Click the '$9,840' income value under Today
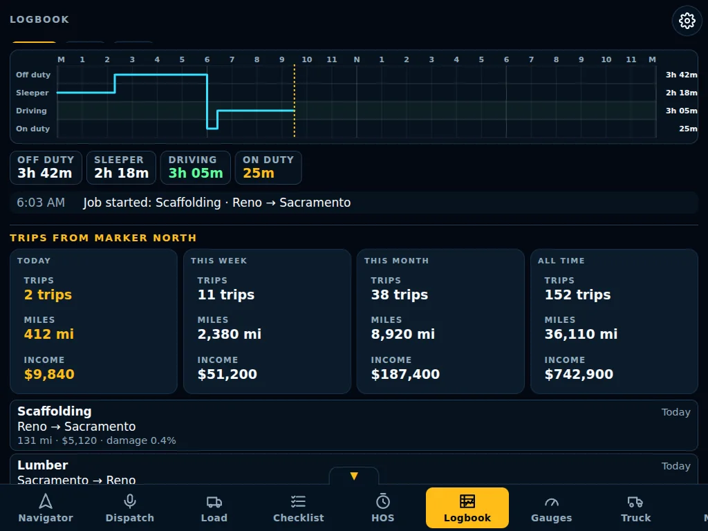 pyautogui.click(x=49, y=374)
